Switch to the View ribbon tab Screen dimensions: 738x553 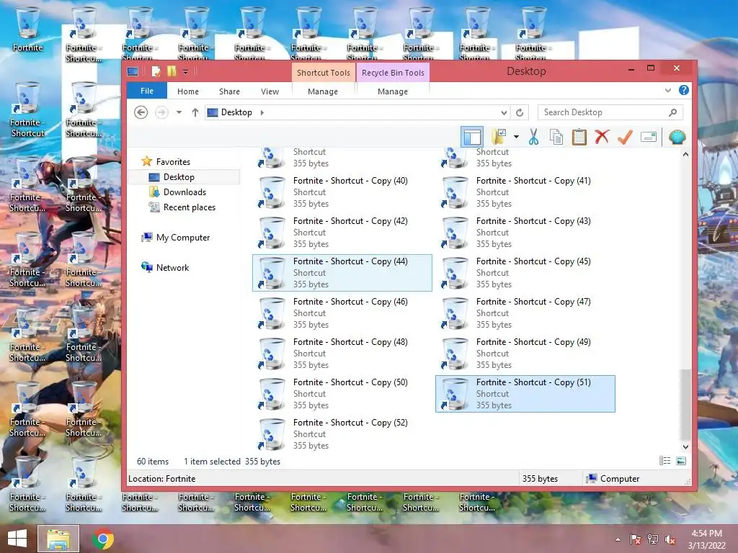coord(270,91)
